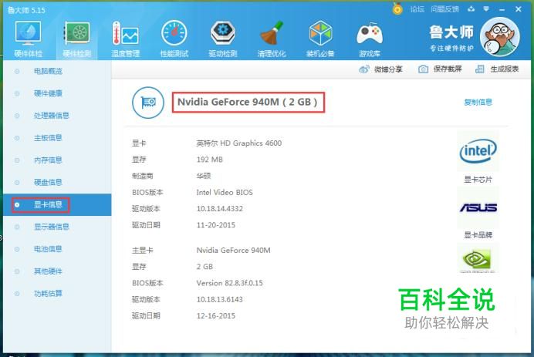This screenshot has width=534, height=357.
Task: Click the Nvidia logo
Action: coord(477,261)
